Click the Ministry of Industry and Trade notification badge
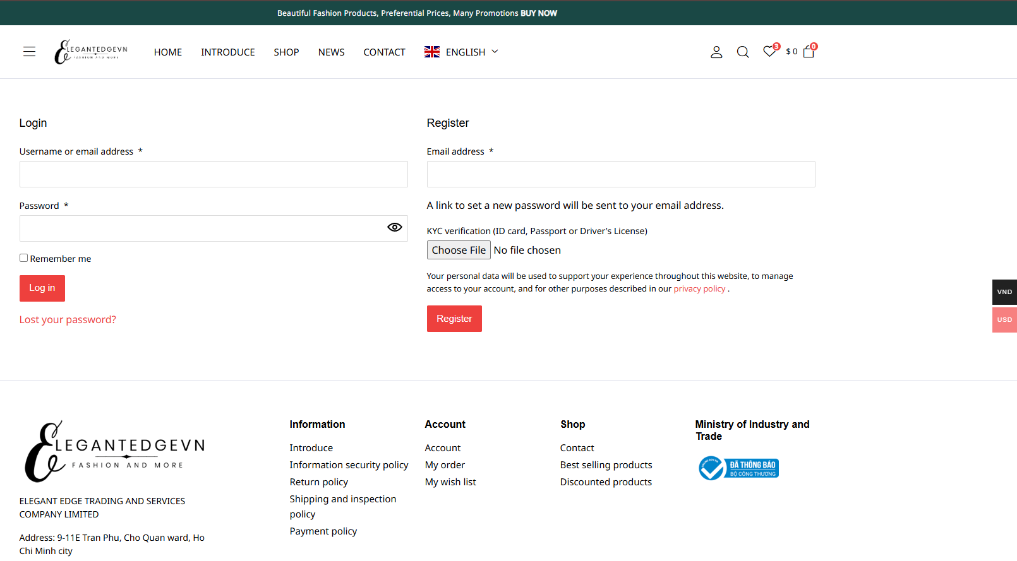This screenshot has width=1017, height=561. 738,468
